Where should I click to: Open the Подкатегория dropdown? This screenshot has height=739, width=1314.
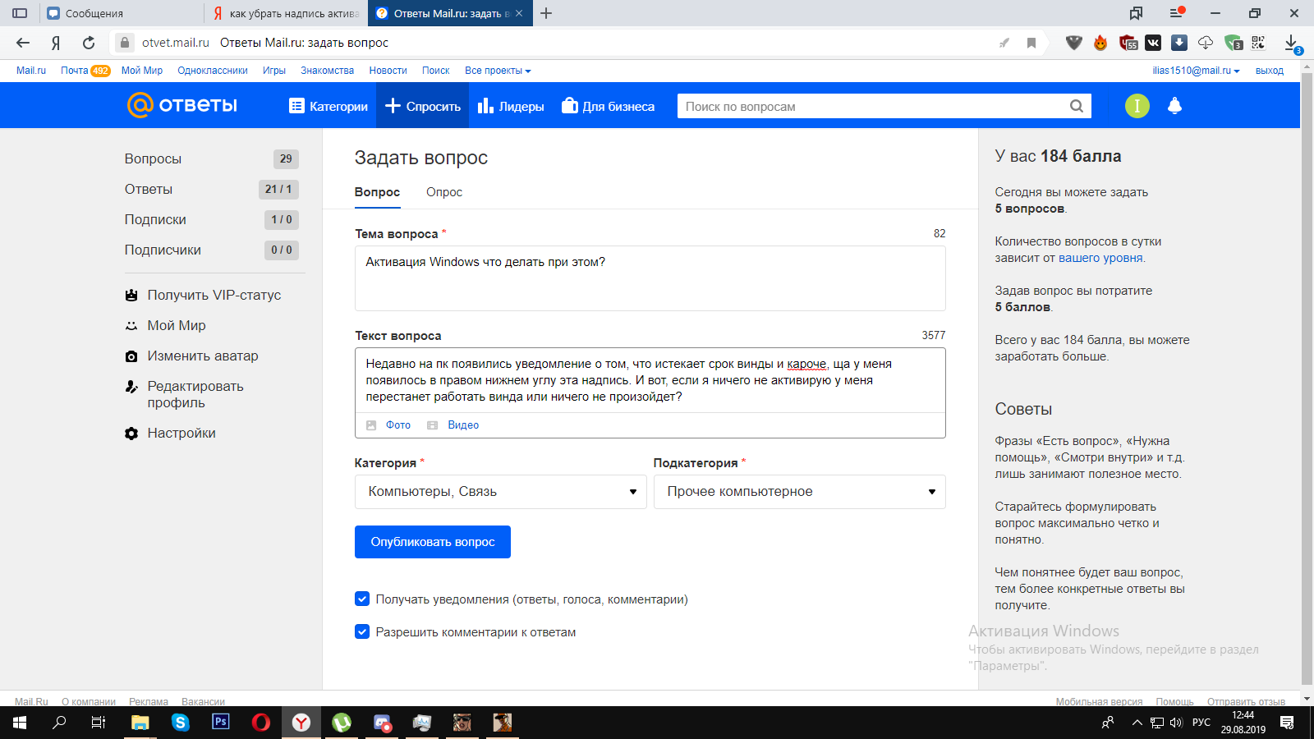tap(800, 492)
